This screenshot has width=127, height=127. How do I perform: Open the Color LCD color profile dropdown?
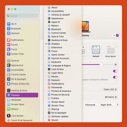110,90
